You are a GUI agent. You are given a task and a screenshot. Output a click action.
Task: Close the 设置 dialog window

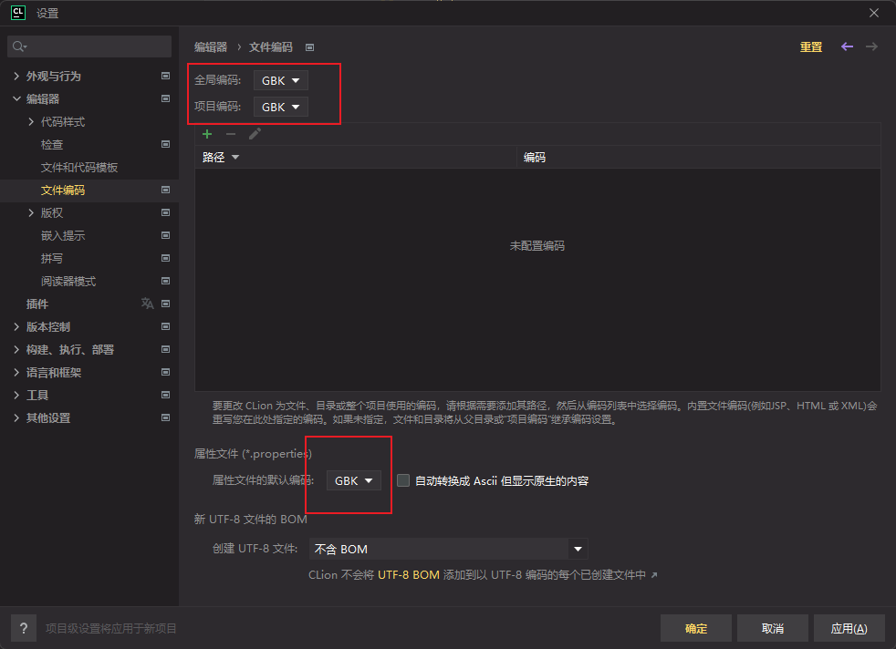(x=874, y=13)
